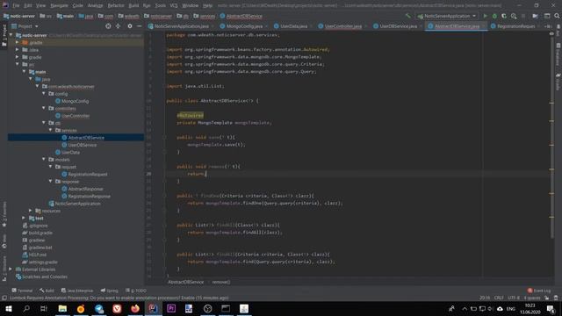Image resolution: width=562 pixels, height=316 pixels.
Task: Click the Windows Start button
Action: 9,308
